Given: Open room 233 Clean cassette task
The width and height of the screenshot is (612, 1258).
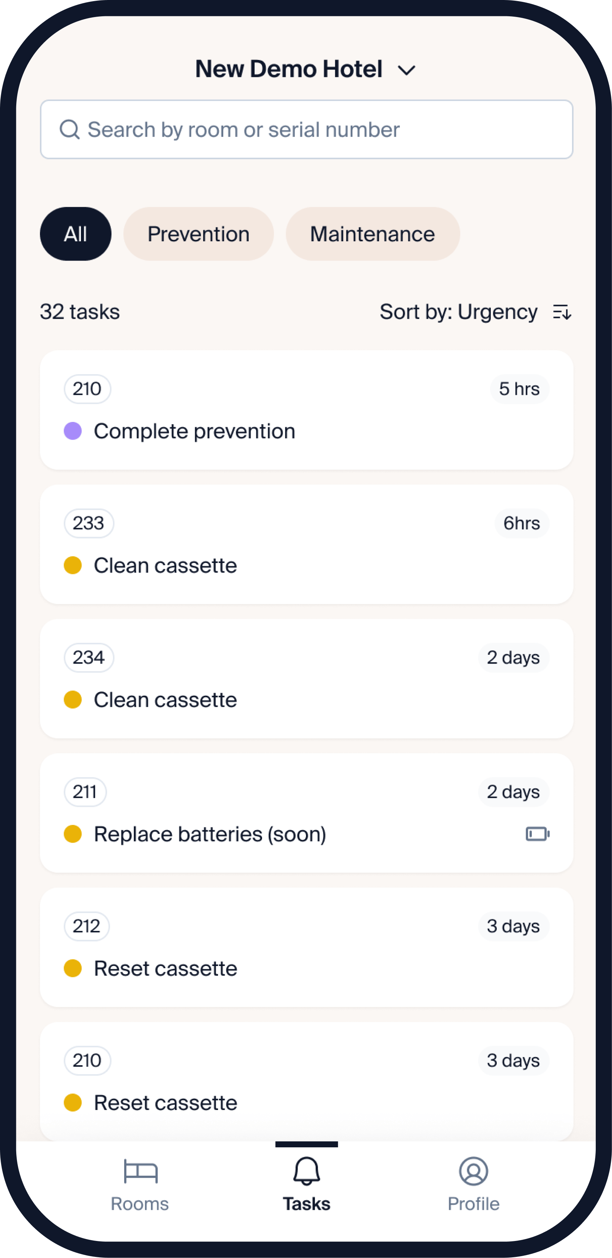Looking at the screenshot, I should coord(306,544).
